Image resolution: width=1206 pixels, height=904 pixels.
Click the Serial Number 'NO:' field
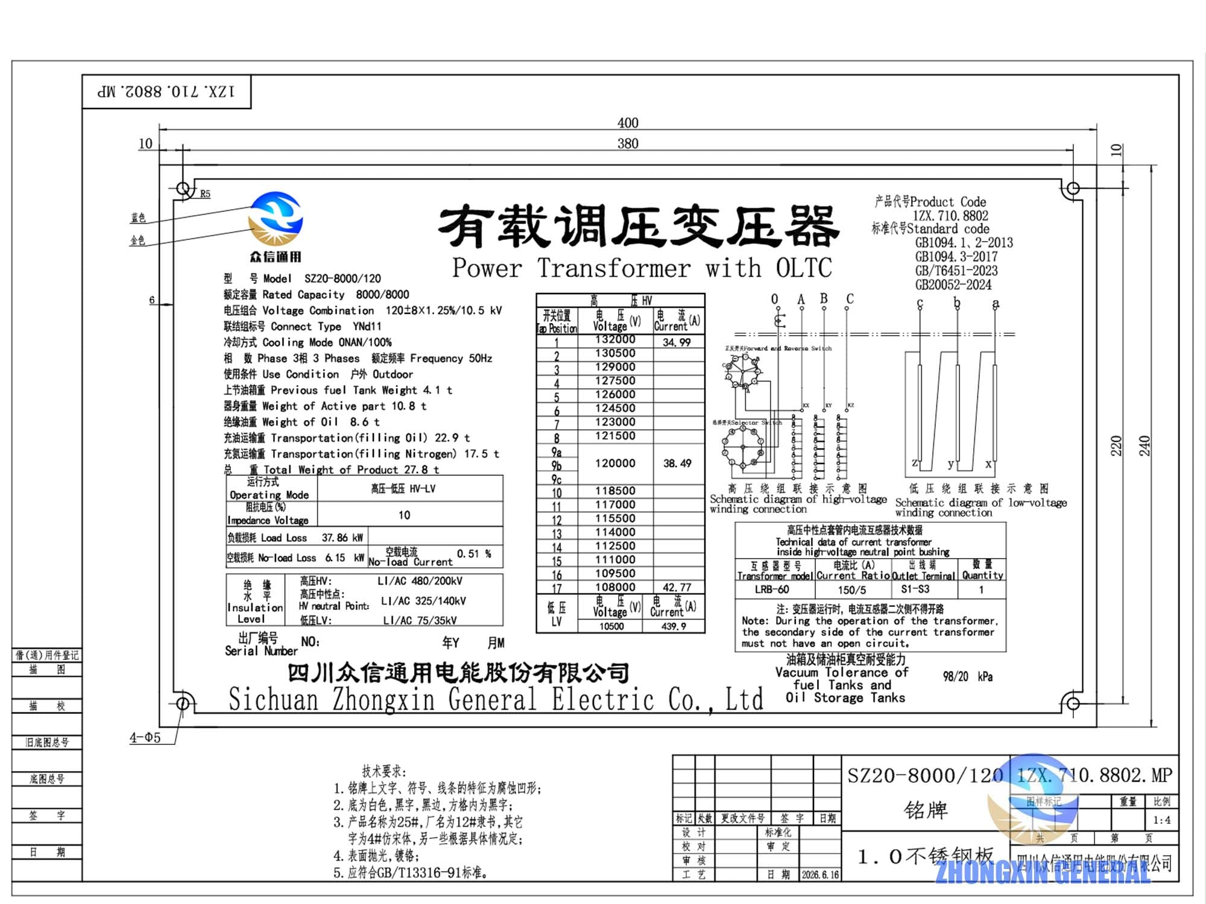pos(311,642)
